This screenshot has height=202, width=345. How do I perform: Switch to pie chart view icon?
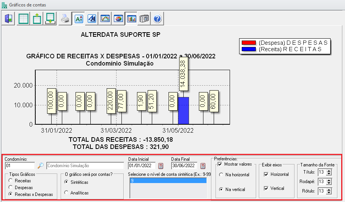(118, 19)
